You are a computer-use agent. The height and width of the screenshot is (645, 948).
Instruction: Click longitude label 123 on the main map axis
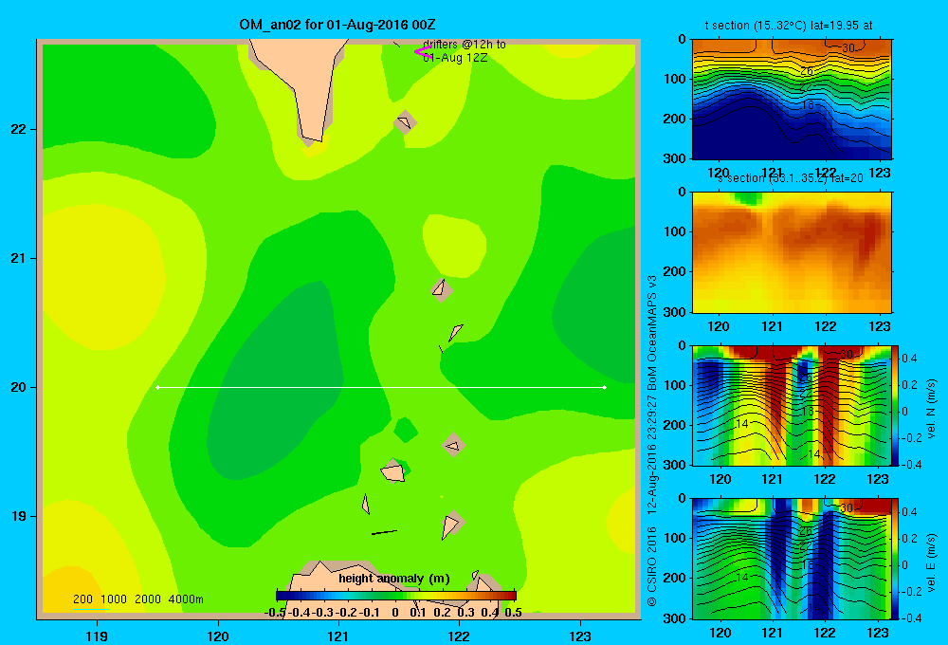click(x=580, y=636)
